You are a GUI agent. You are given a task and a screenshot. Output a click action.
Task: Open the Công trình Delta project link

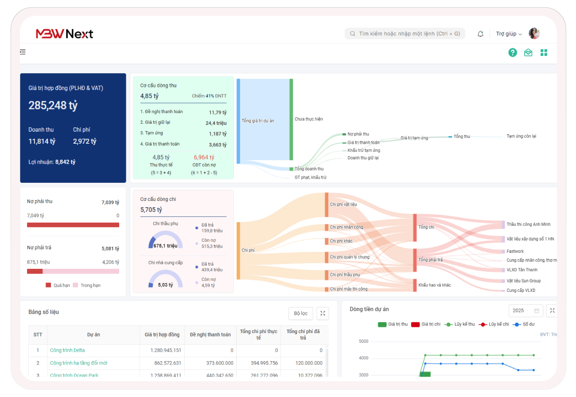tap(67, 350)
